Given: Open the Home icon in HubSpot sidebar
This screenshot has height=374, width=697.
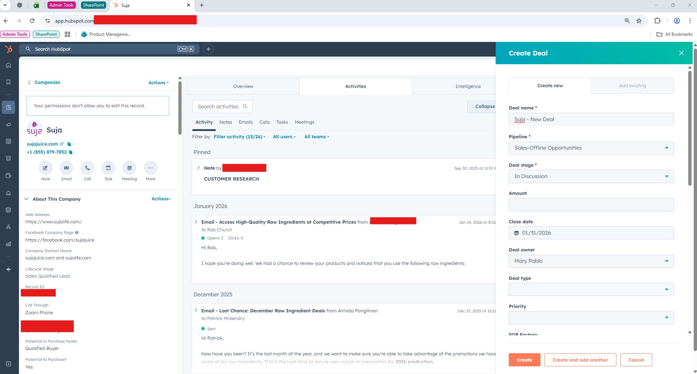Looking at the screenshot, I should 8,65.
